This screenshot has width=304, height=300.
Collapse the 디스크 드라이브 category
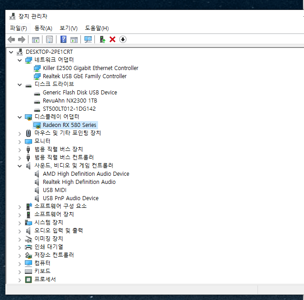[x=19, y=85]
